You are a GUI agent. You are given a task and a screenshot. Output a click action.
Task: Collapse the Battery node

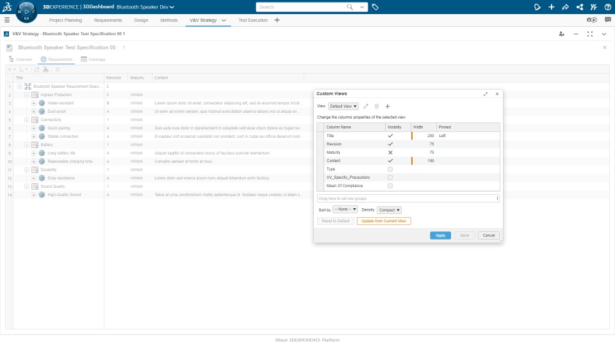pyautogui.click(x=27, y=145)
